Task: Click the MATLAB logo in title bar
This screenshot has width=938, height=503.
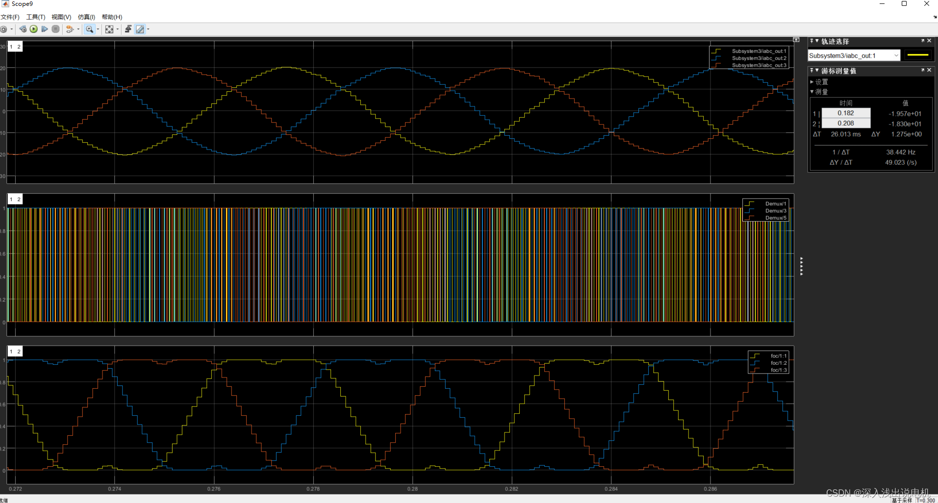Action: click(x=5, y=4)
